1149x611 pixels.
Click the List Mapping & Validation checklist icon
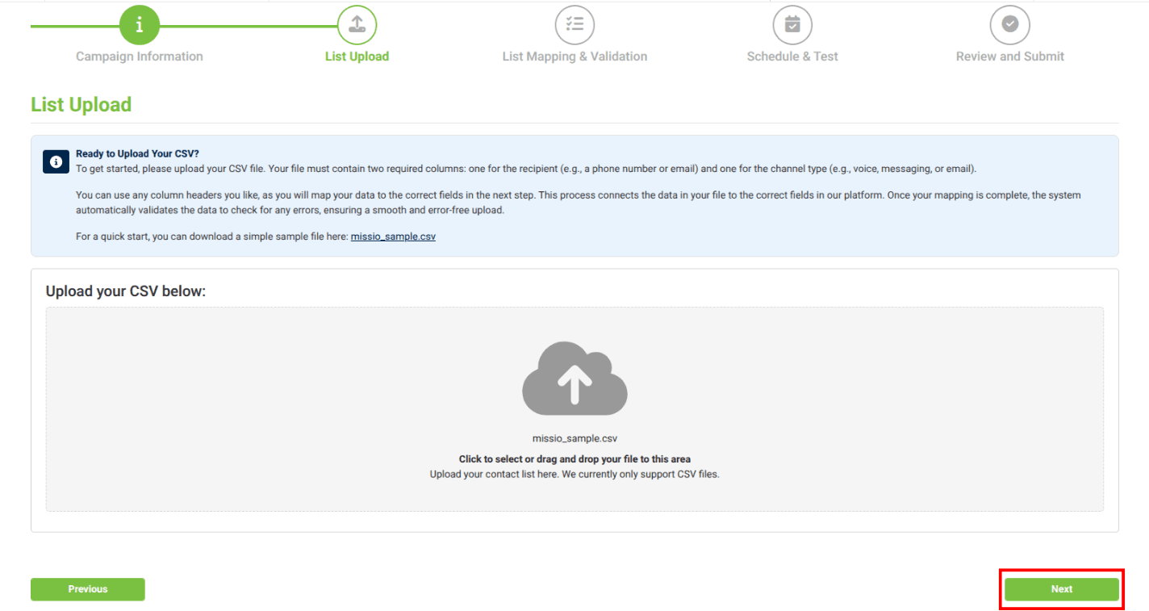[x=574, y=26]
